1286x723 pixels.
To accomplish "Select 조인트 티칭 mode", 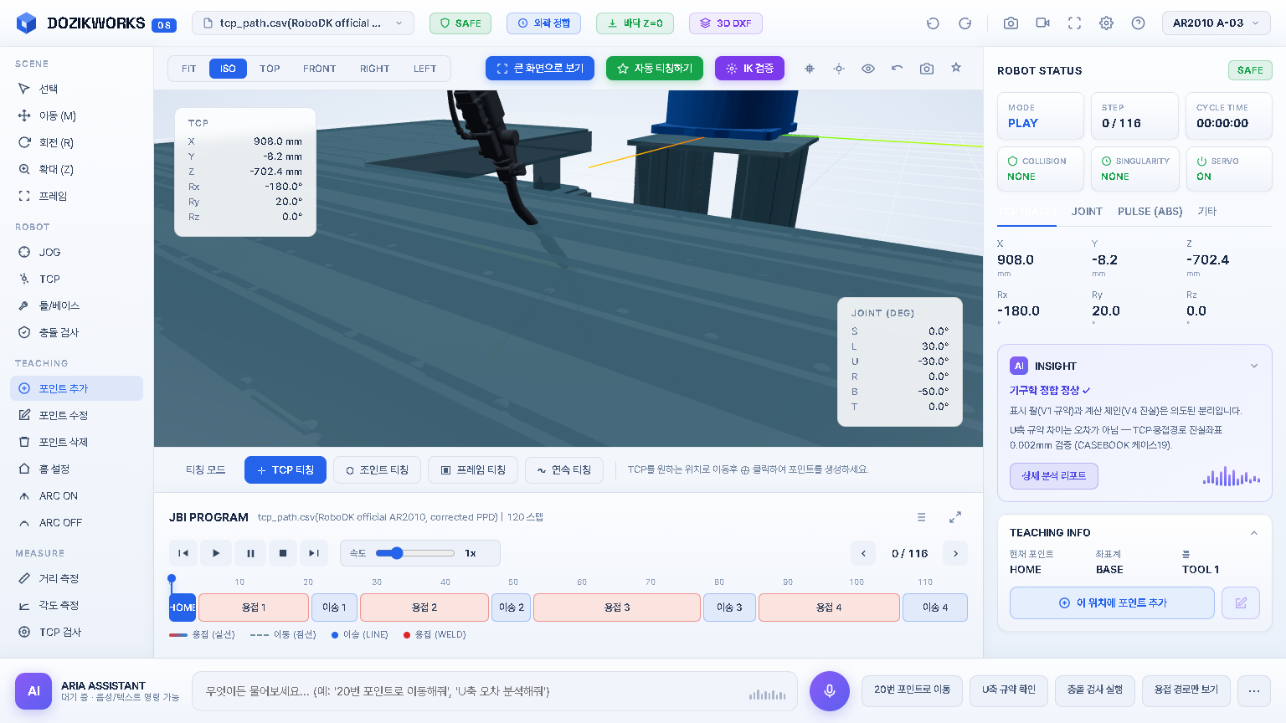I will [377, 470].
